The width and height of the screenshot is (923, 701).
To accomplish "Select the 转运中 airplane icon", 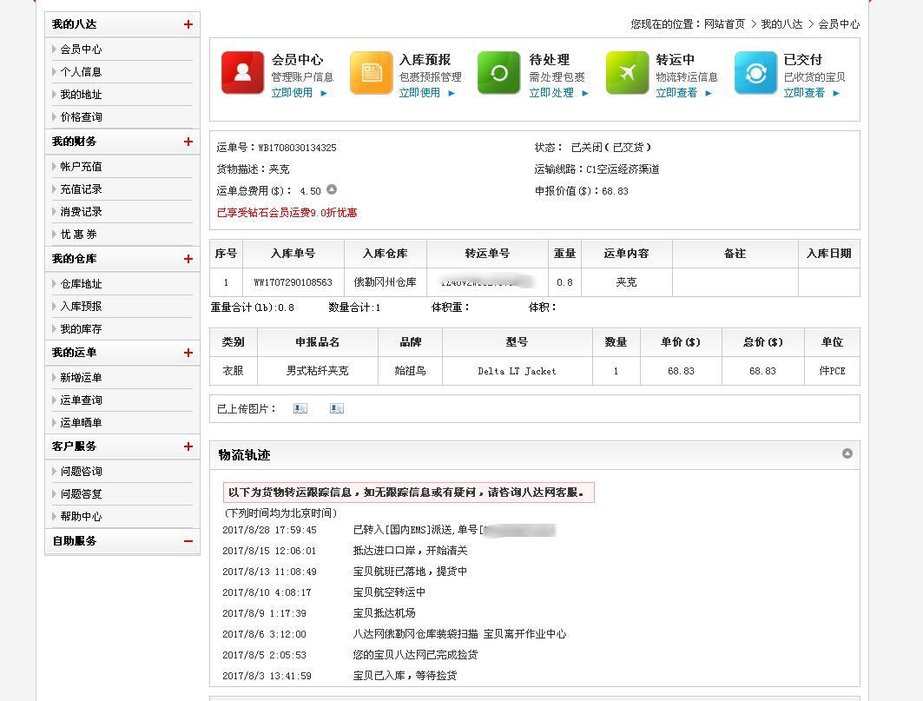I will (x=627, y=73).
